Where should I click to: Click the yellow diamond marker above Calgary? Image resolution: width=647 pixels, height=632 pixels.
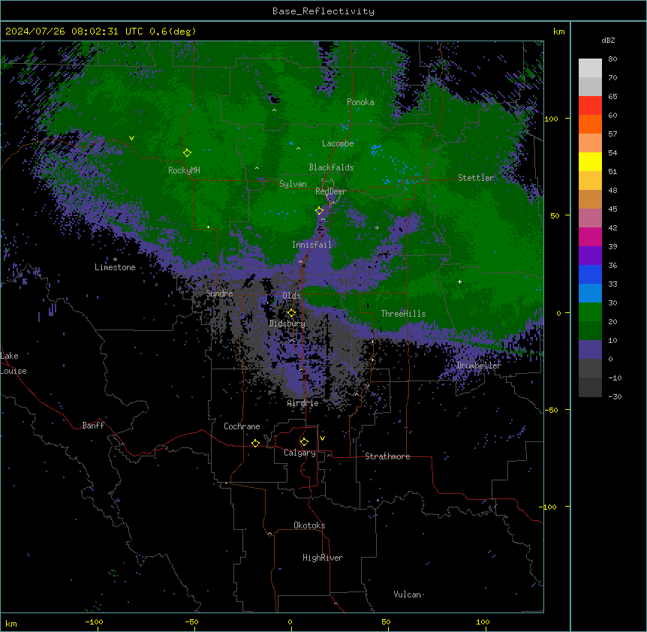click(304, 442)
